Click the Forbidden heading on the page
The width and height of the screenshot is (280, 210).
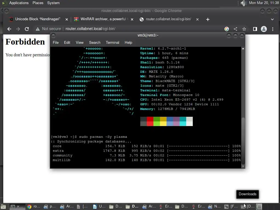pos(25,42)
